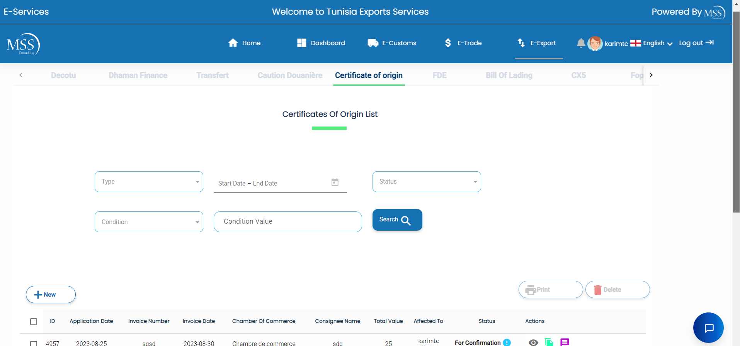Click the Search button
This screenshot has height=346, width=740.
point(397,220)
